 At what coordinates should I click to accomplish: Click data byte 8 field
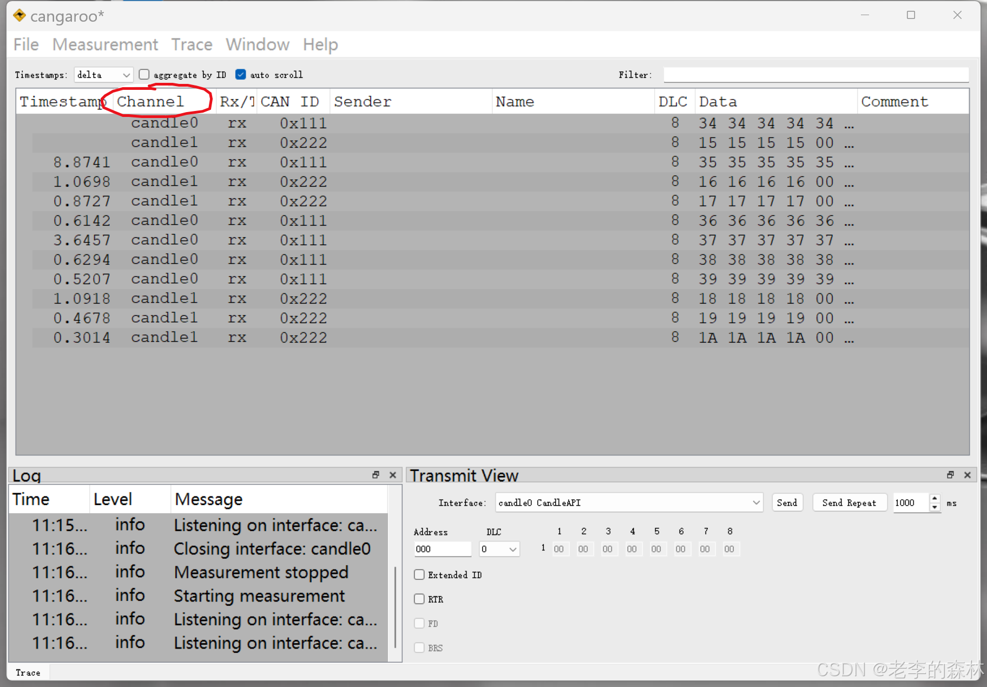tap(731, 549)
